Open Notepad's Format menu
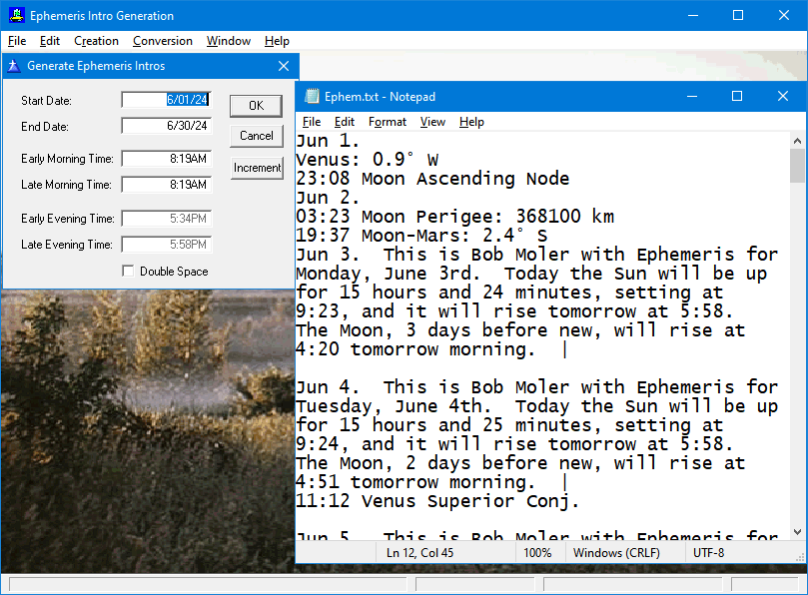This screenshot has width=808, height=595. tap(387, 121)
